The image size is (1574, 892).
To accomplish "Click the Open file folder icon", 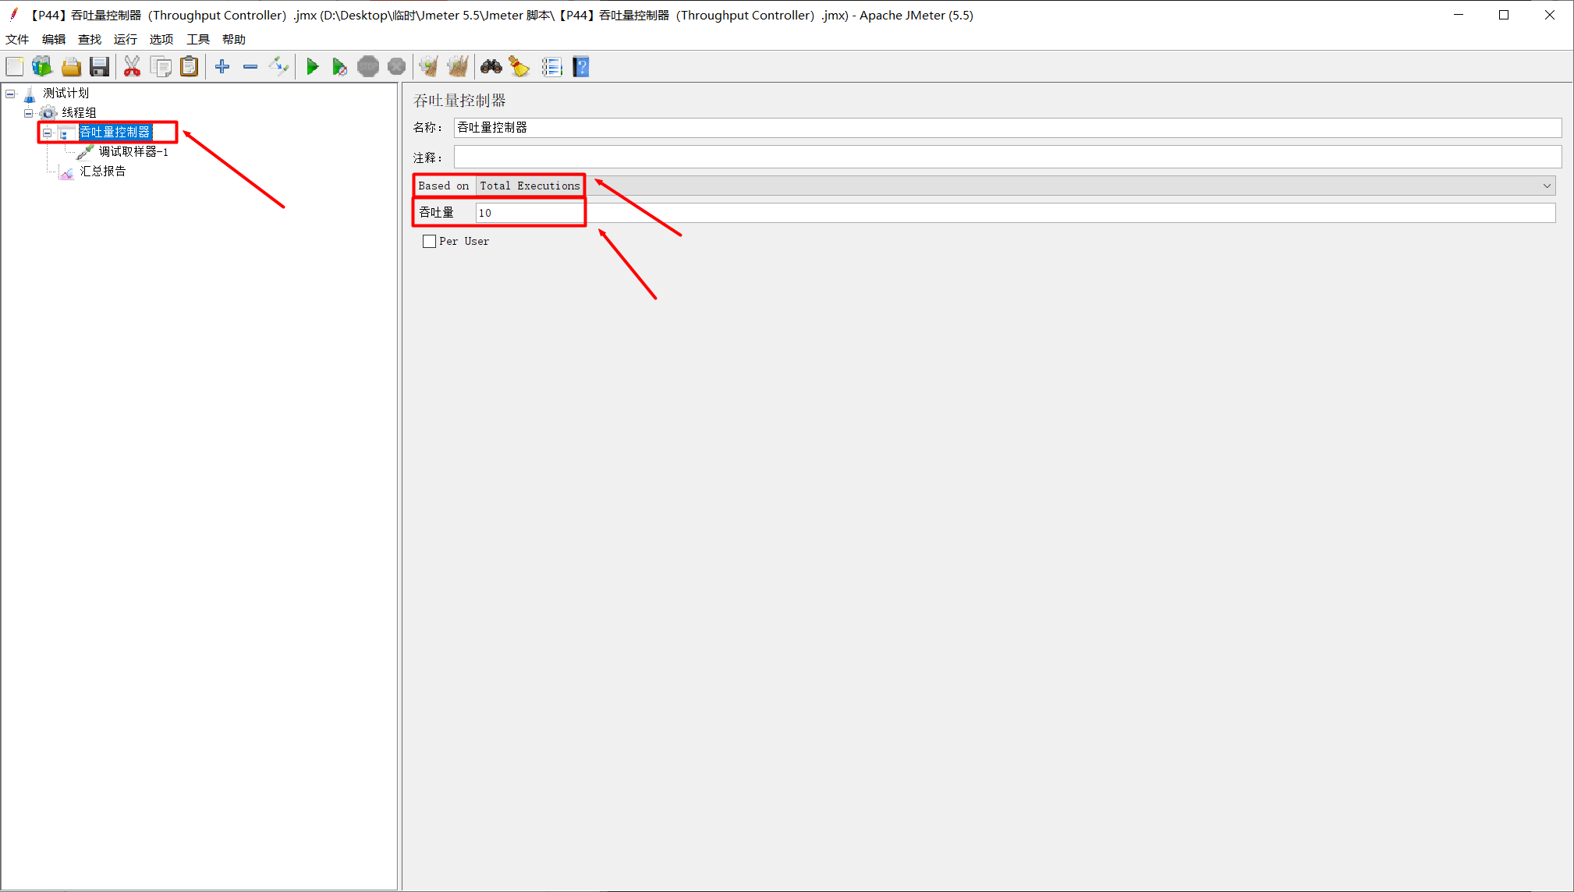I will pos(71,67).
